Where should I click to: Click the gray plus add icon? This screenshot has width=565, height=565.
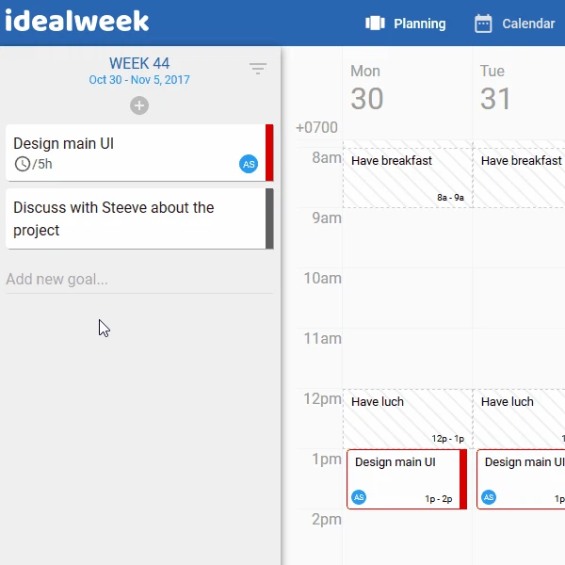click(x=139, y=105)
